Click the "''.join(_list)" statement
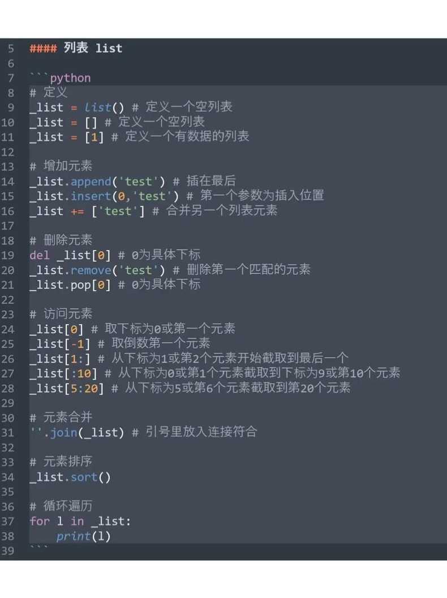 pyautogui.click(x=77, y=432)
